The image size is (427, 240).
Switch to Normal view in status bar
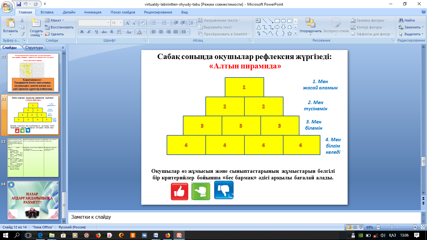(x=349, y=227)
